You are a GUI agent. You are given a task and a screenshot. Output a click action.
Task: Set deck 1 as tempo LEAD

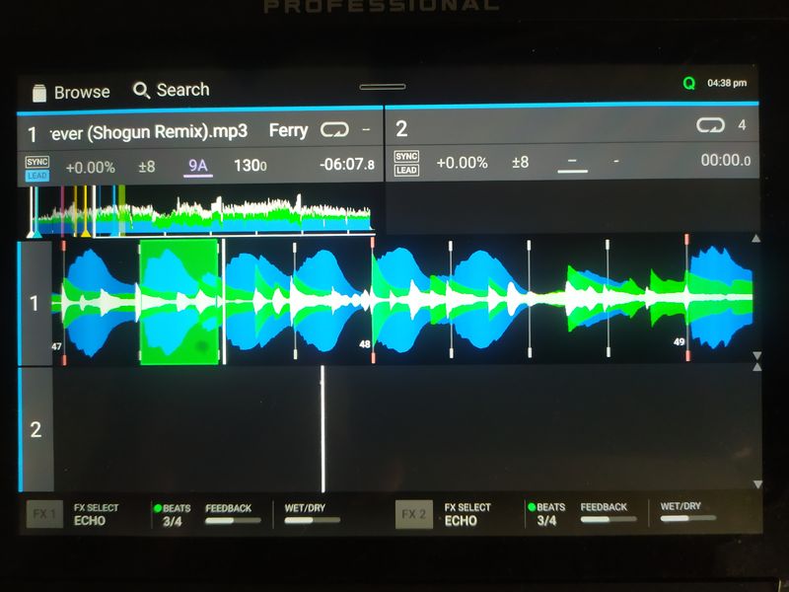coord(37,175)
